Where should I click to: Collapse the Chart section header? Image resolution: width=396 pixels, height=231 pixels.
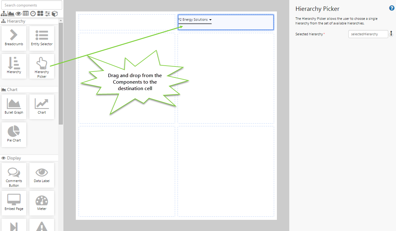12,89
